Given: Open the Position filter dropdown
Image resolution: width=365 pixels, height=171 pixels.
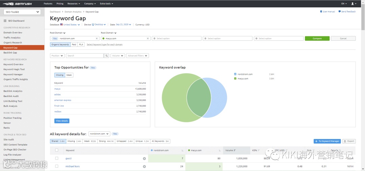Looking at the screenshot, I should point(57,56).
